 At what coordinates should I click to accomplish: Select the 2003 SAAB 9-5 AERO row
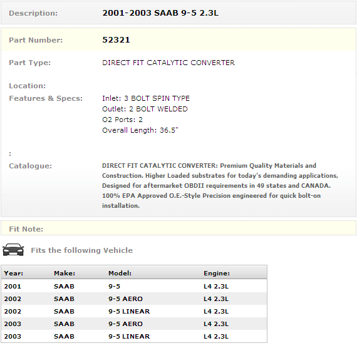[134, 324]
